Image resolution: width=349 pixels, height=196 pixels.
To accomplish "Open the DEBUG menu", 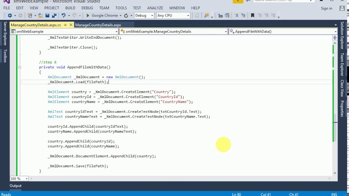I will click(x=87, y=8).
